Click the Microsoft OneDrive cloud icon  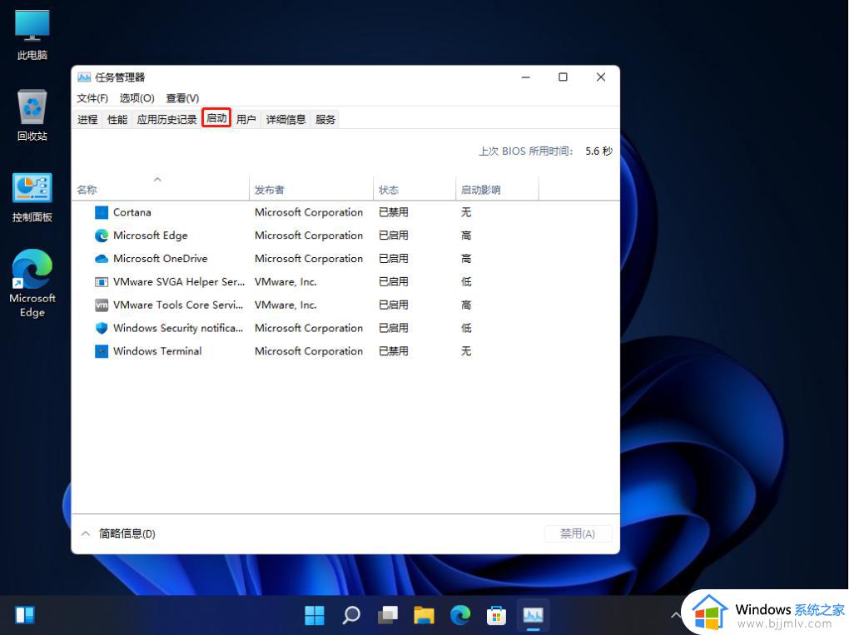102,259
